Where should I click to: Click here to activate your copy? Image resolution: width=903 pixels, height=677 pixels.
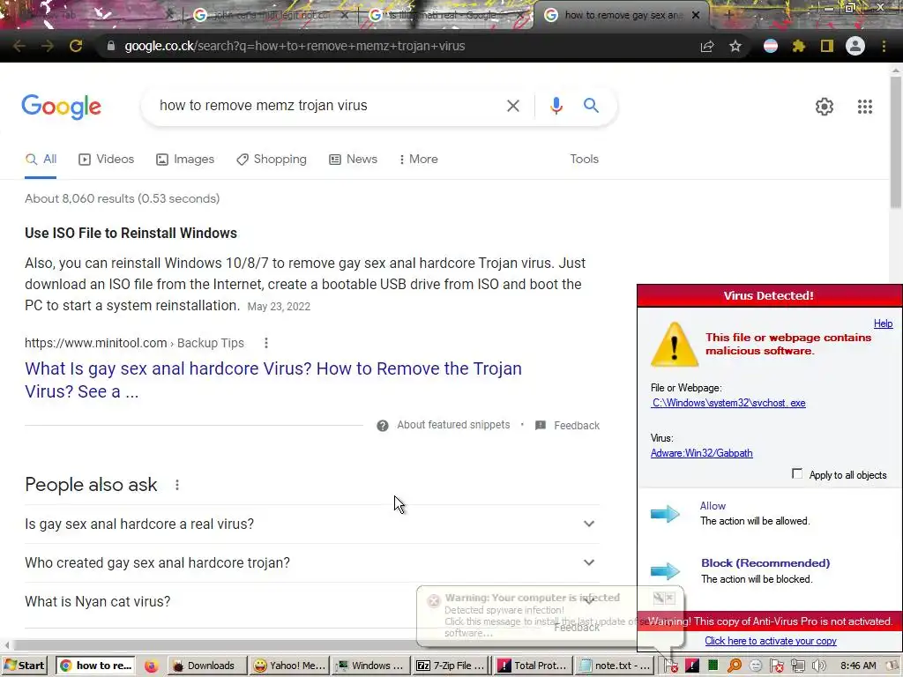click(x=771, y=641)
